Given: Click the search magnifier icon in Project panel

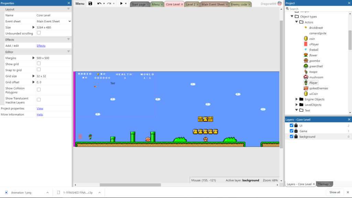Looking at the screenshot, I should [287, 9].
